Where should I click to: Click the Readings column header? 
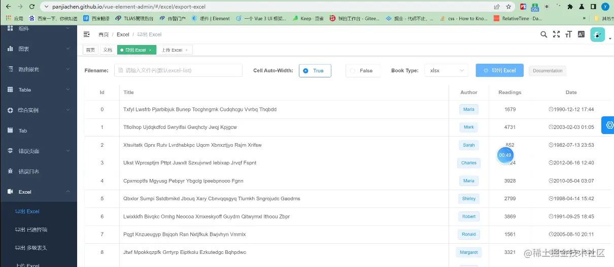click(x=510, y=93)
